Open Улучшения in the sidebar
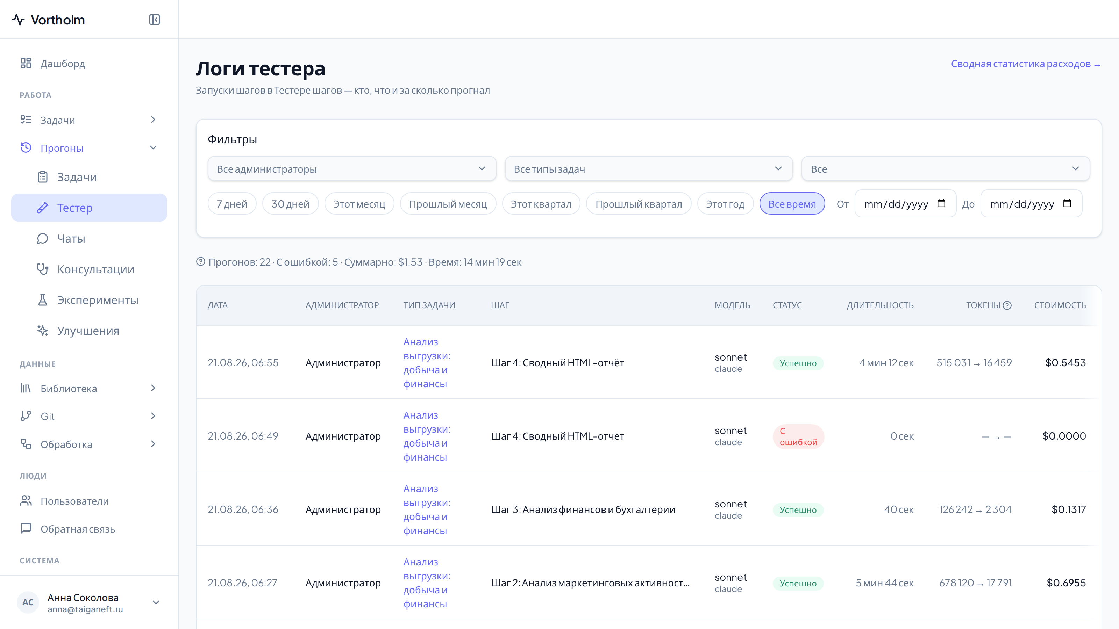The height and width of the screenshot is (629, 1119). 89,331
